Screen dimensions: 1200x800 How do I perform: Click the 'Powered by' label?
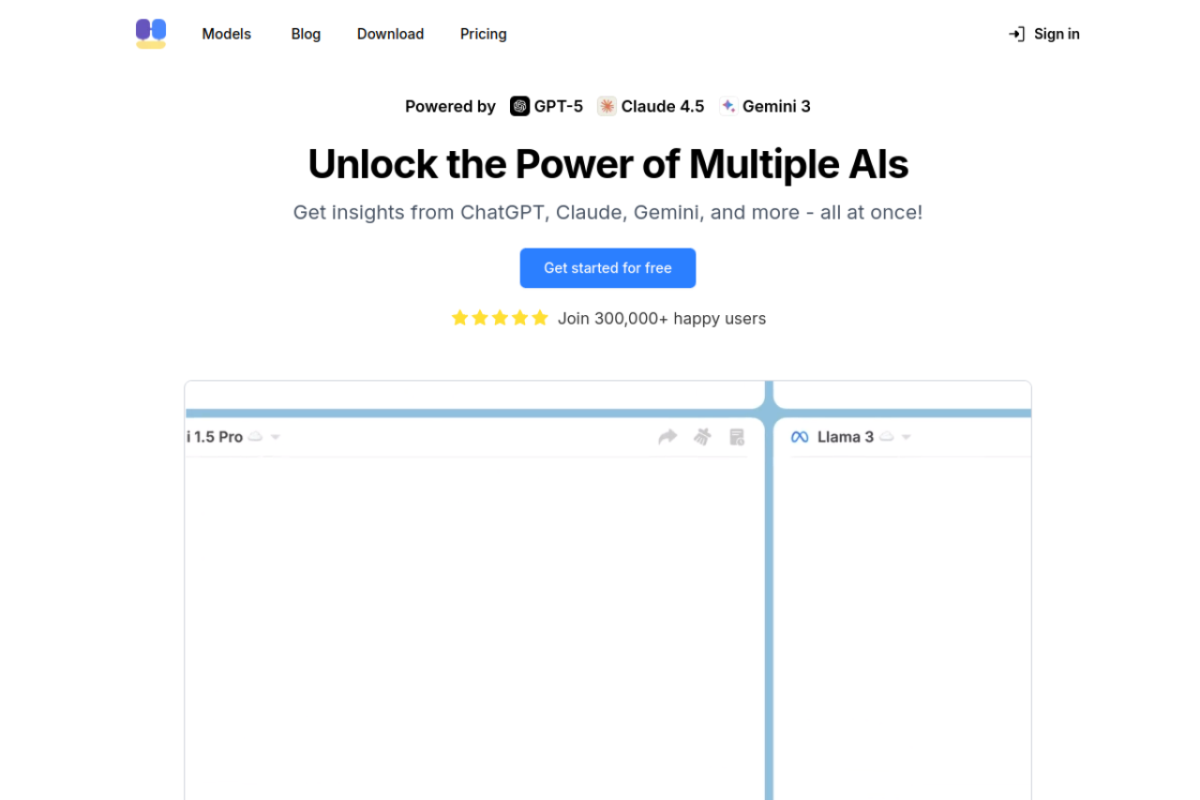(450, 107)
